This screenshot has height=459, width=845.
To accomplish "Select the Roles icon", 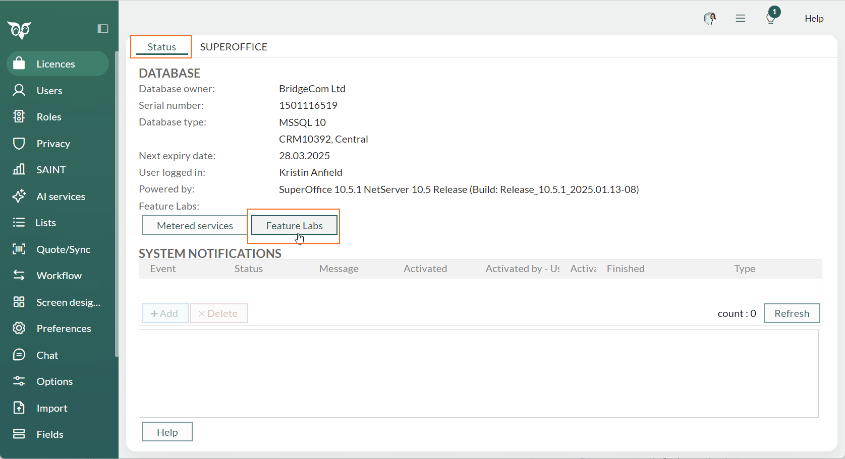I will [19, 116].
